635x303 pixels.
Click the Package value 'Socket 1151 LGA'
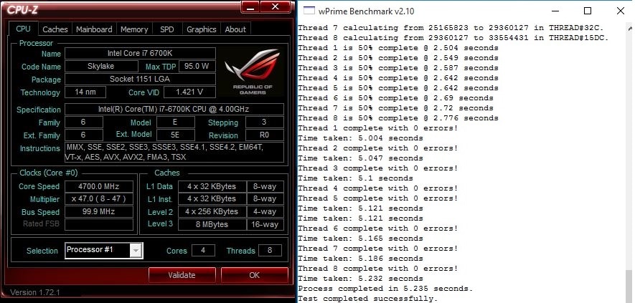point(140,80)
